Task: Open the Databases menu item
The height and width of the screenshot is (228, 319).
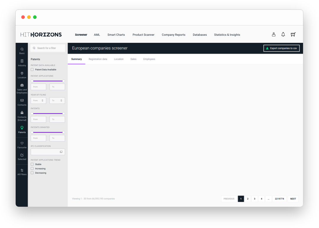Action: 200,35
